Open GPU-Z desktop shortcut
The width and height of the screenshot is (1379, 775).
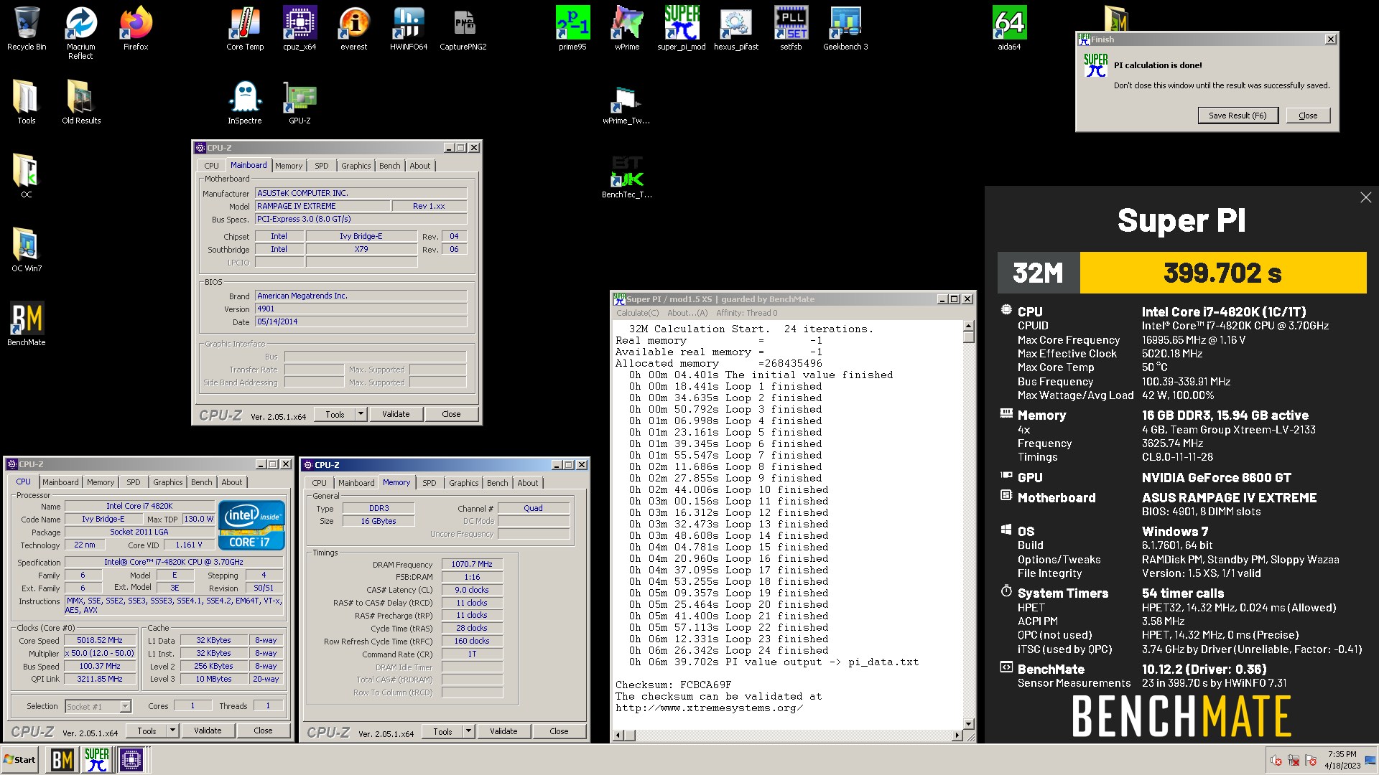300,102
